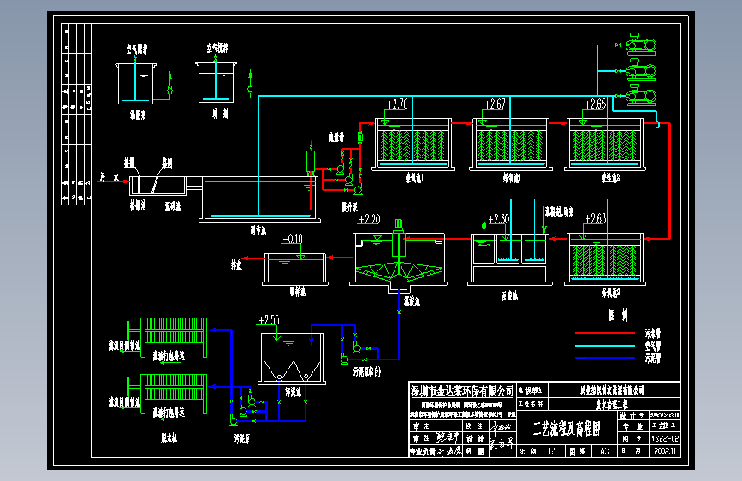
Task: Click the 脱水机 label
Action: coord(169,438)
